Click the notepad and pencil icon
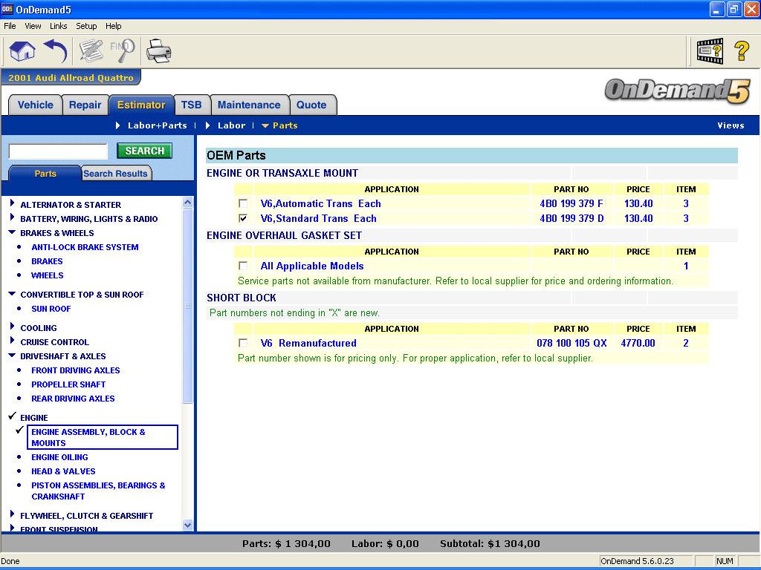The image size is (761, 570). click(91, 51)
